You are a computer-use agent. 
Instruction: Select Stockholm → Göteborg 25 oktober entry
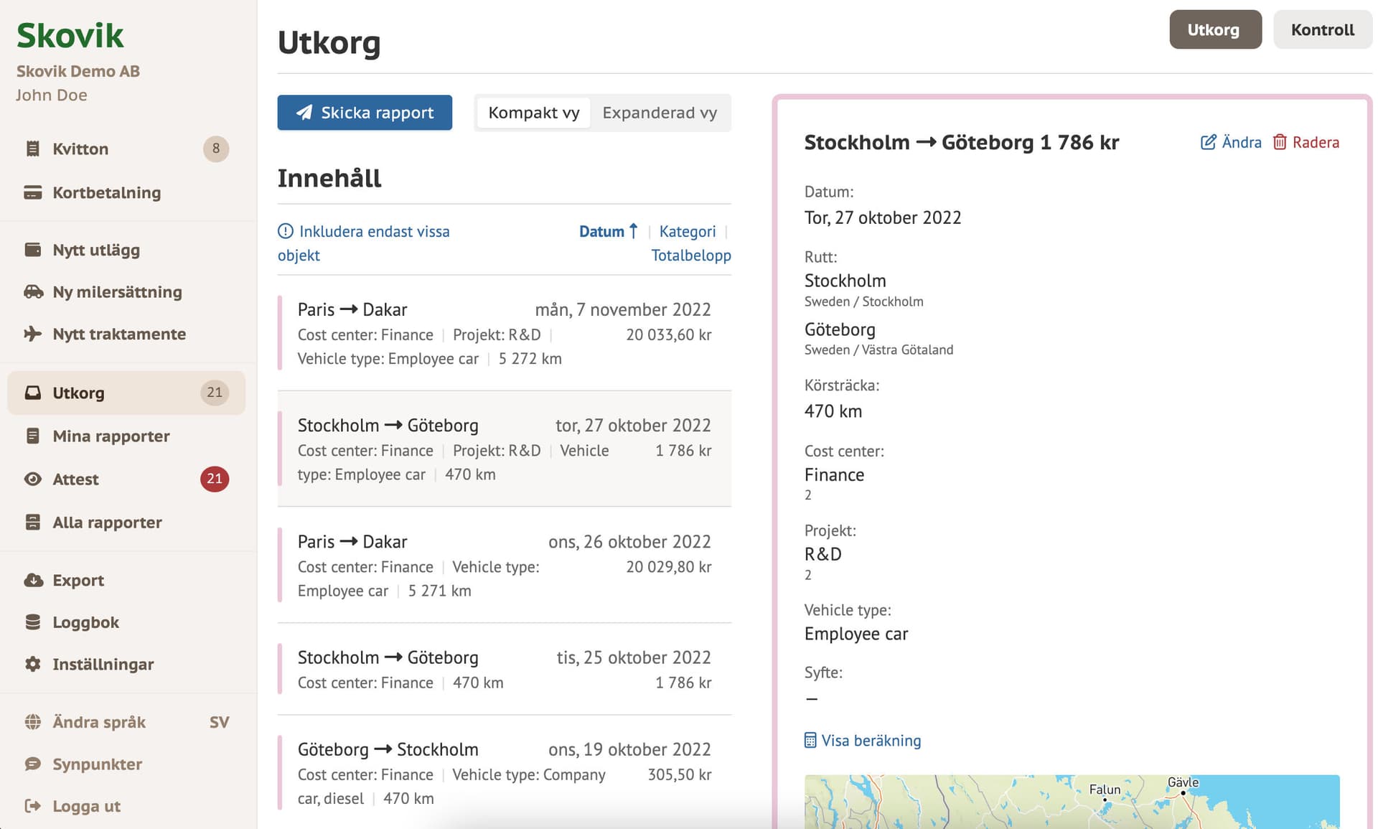click(x=504, y=669)
